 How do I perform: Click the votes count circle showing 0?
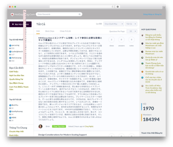(131, 40)
